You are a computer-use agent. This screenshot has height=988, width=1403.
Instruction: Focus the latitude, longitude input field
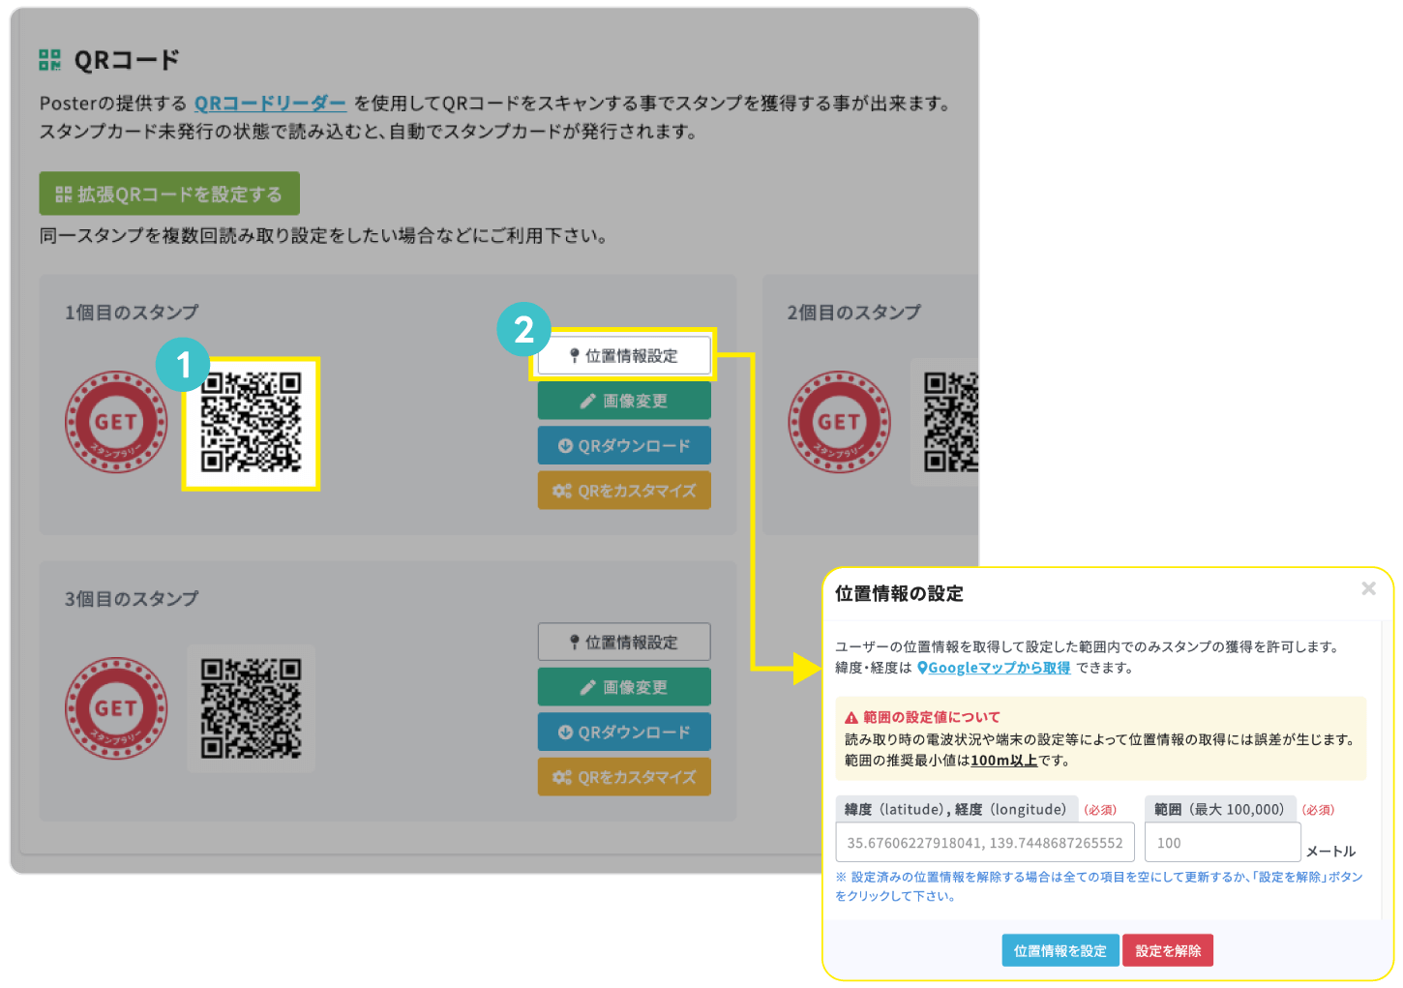pos(984,843)
